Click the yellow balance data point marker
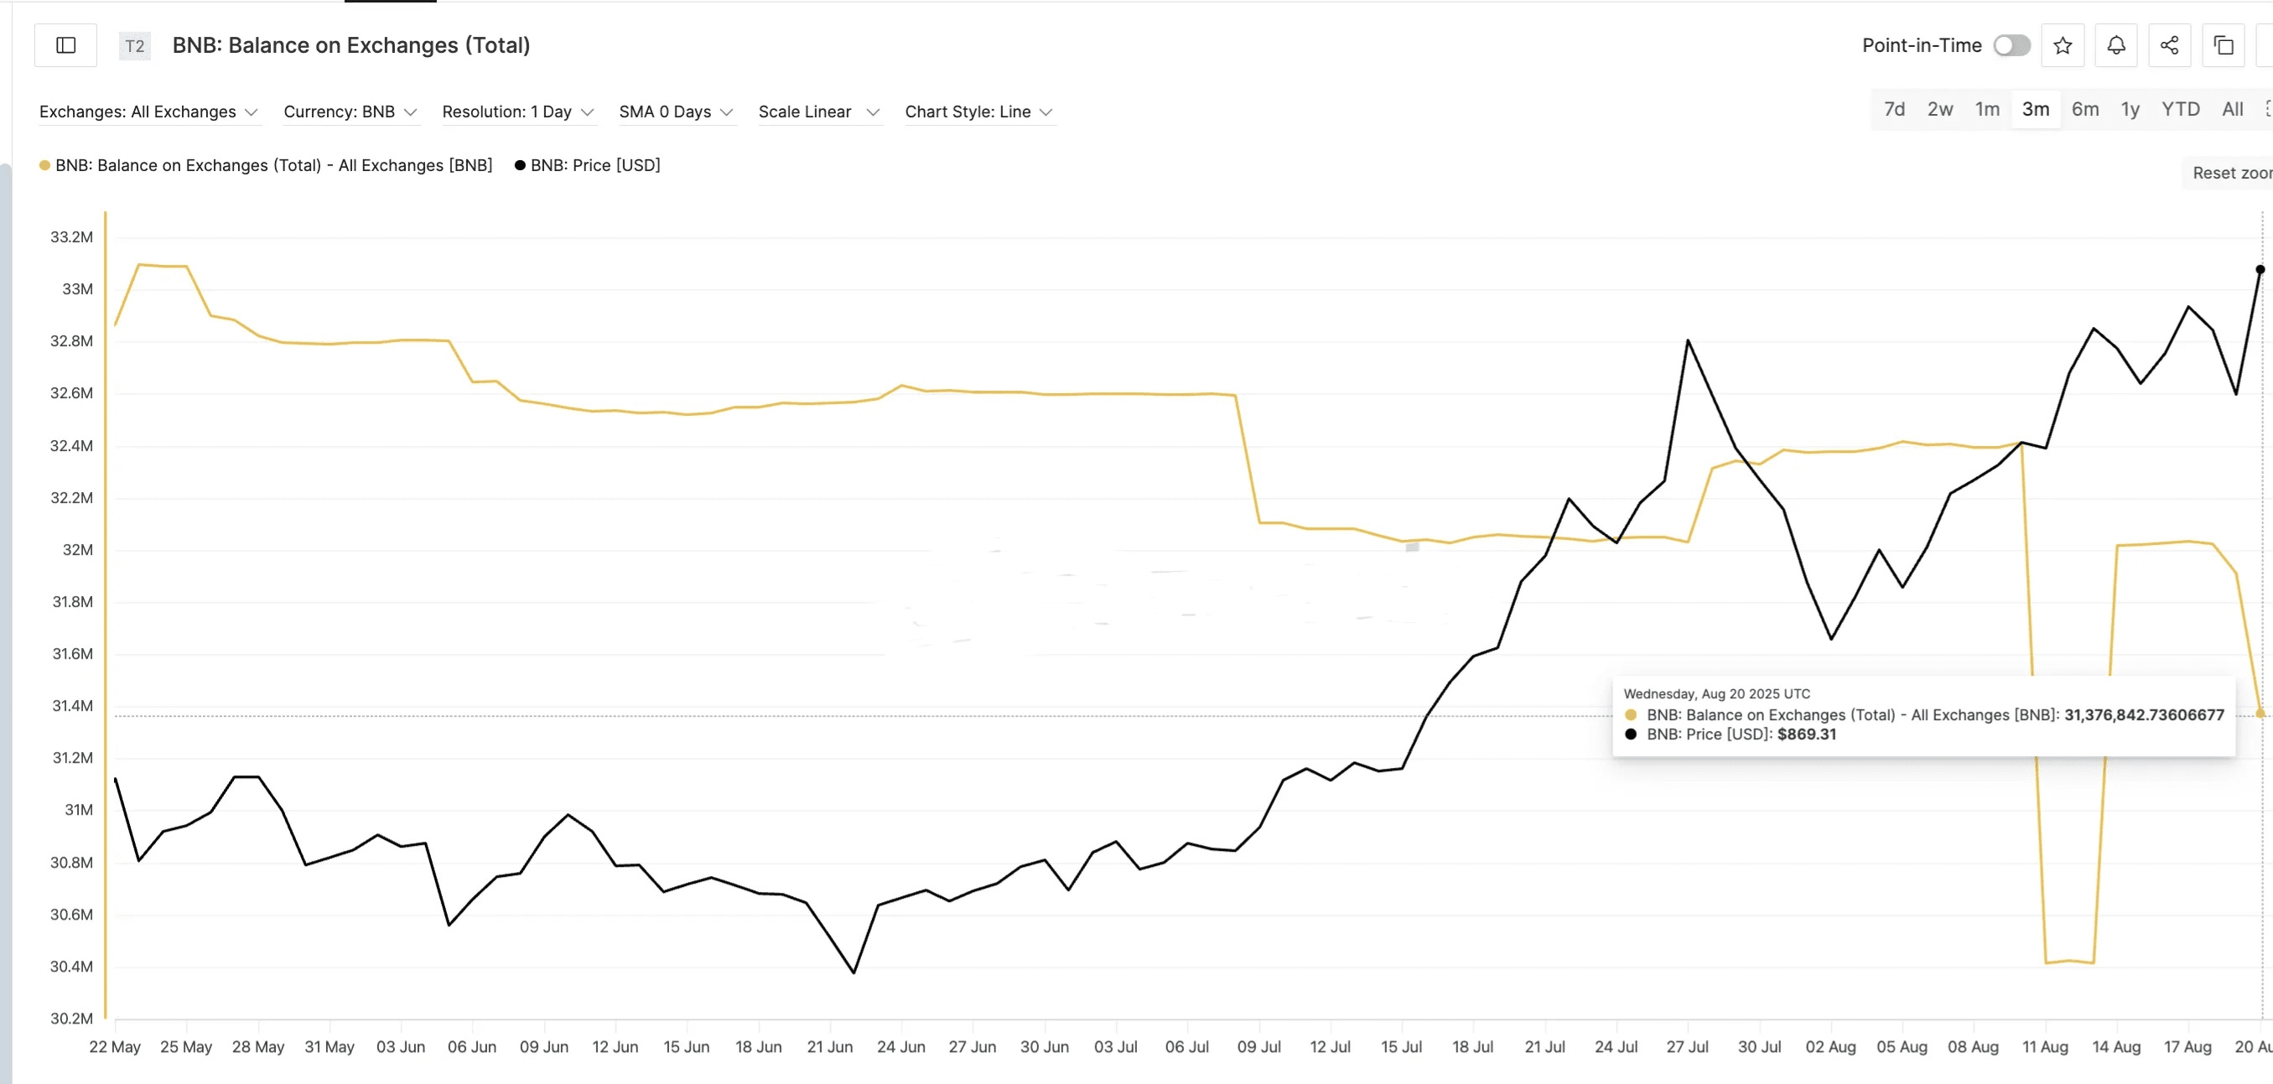This screenshot has height=1084, width=2273. tap(2260, 713)
